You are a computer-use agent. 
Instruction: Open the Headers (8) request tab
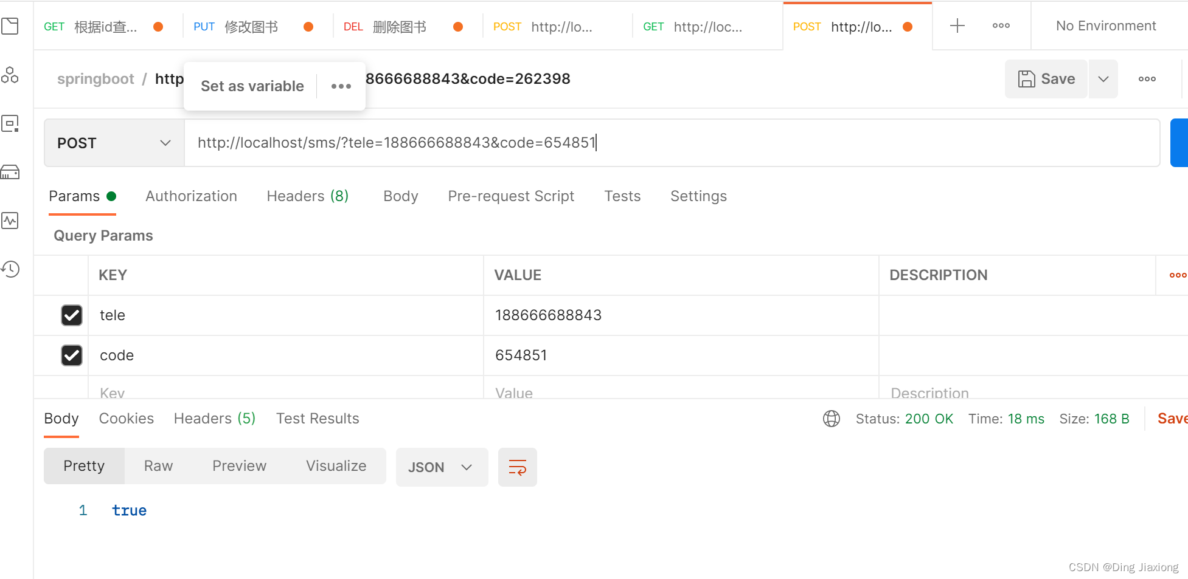[x=307, y=196]
